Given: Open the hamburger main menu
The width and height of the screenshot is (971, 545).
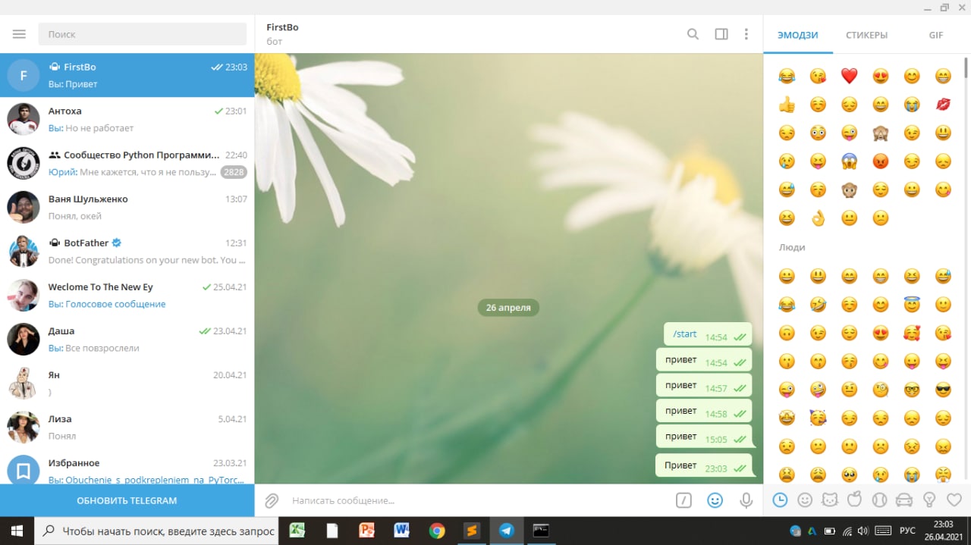Looking at the screenshot, I should [20, 34].
